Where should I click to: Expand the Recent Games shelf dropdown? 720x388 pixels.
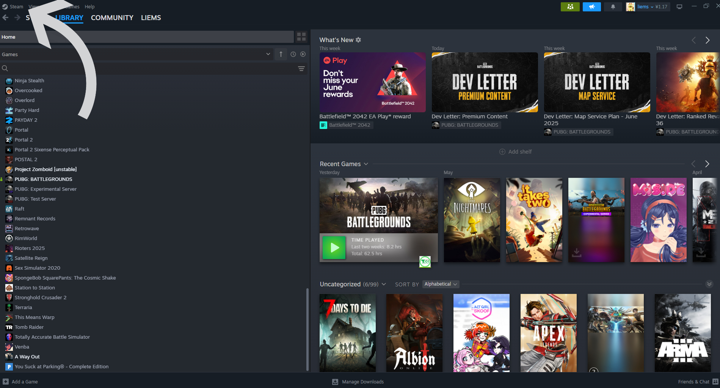(x=366, y=164)
